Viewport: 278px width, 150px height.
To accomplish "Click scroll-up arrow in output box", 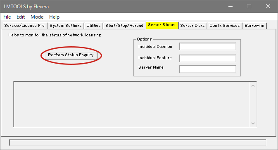I will click(253, 86).
